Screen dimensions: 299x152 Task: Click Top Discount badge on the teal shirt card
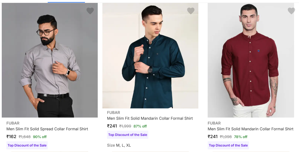[128, 135]
